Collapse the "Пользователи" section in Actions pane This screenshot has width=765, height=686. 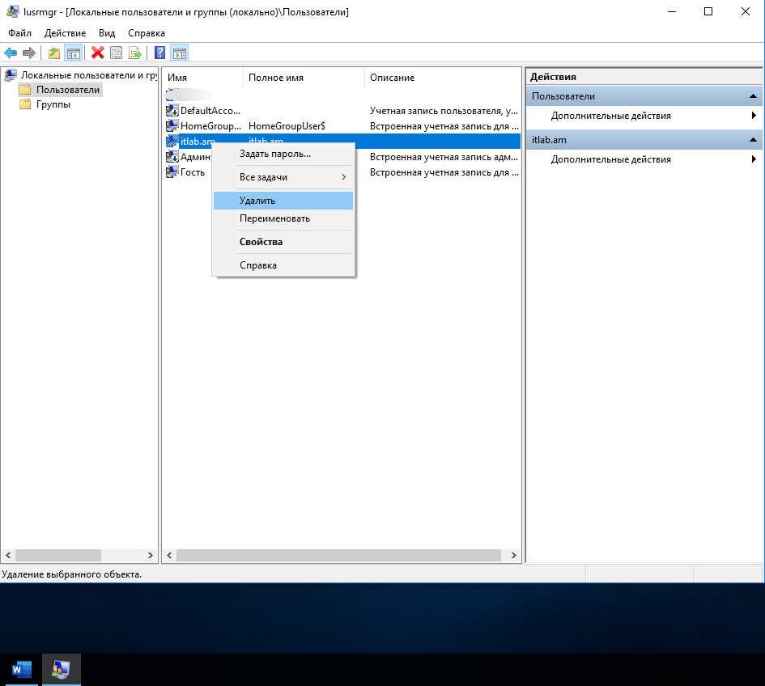coord(753,96)
